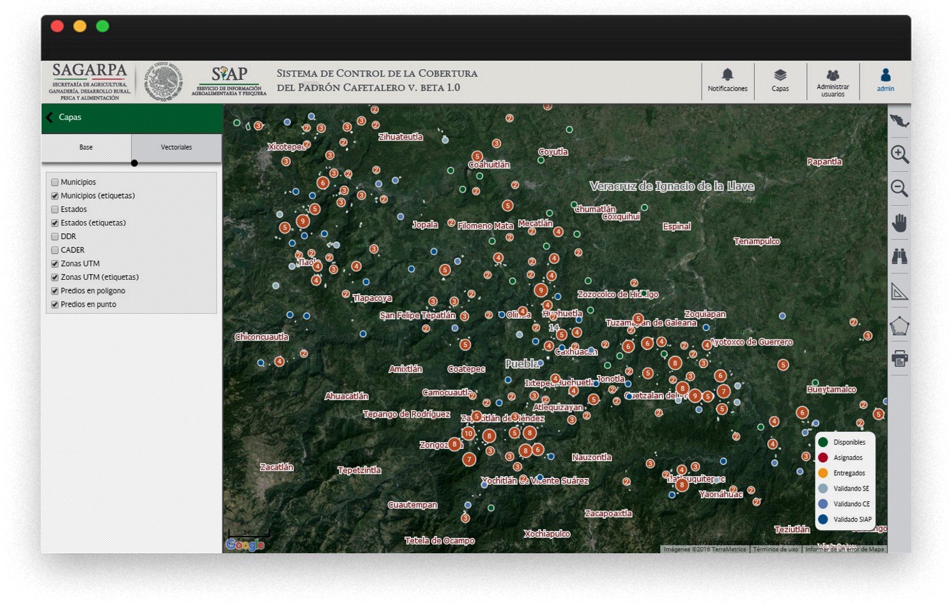Click the Disponibles green legend swatch
This screenshot has width=949, height=612.
[x=823, y=442]
